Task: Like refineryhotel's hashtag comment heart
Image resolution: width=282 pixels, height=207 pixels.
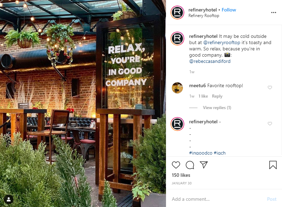Action: coord(270,124)
